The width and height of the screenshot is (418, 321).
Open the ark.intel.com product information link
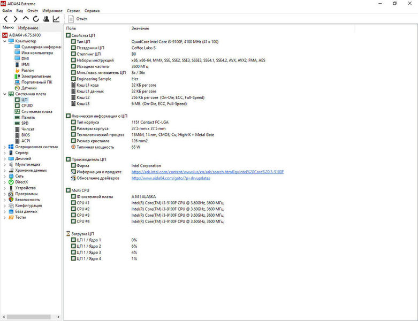coord(208,172)
